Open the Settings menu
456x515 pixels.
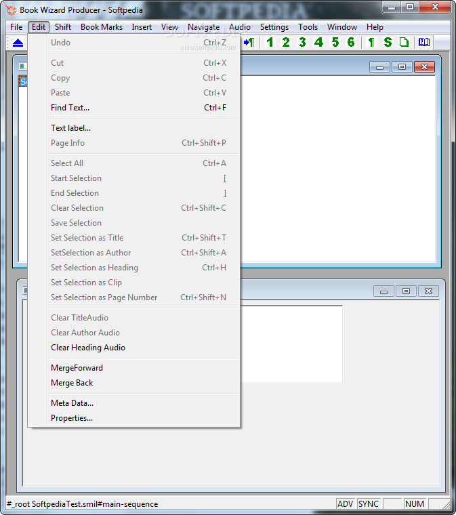coord(274,27)
